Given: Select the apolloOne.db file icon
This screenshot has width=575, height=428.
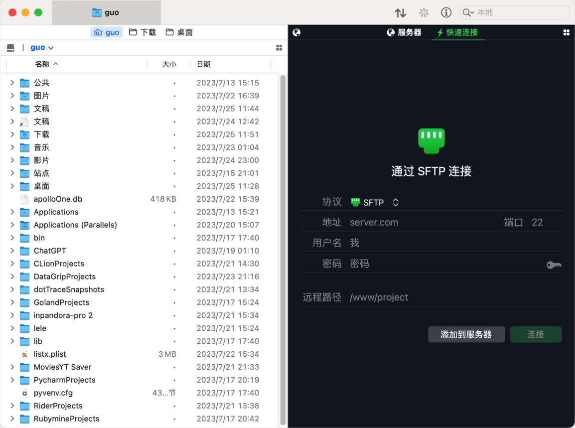Looking at the screenshot, I should [24, 199].
